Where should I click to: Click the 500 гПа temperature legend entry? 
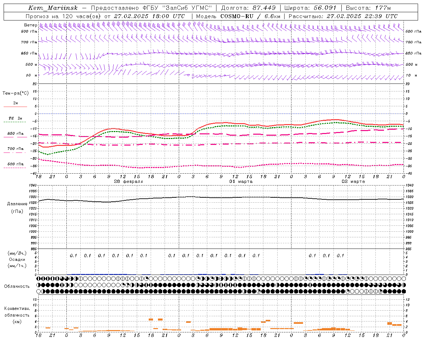(x=16, y=164)
